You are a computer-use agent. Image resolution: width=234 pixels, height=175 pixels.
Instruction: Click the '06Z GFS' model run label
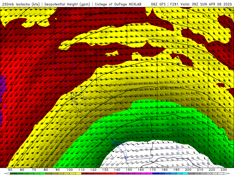158,4
